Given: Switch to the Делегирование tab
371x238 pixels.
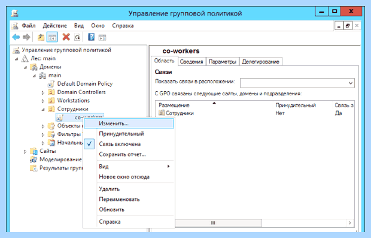Looking at the screenshot, I should pyautogui.click(x=260, y=62).
